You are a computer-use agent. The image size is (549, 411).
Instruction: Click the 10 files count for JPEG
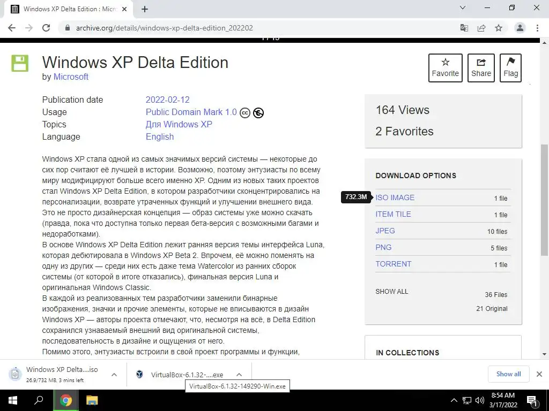497,231
